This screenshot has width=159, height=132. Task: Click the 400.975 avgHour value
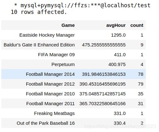117,64
